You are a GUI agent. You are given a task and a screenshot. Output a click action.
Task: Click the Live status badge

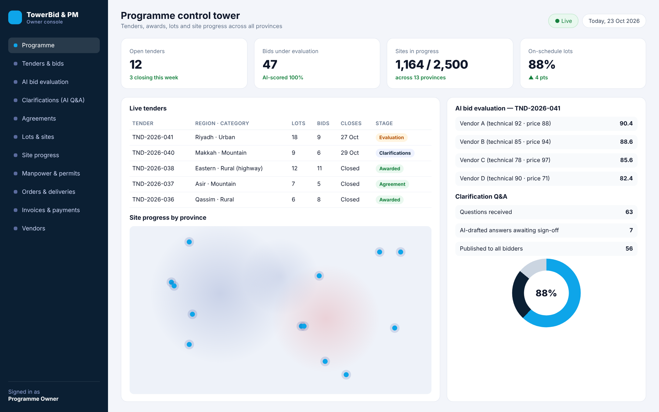click(563, 21)
